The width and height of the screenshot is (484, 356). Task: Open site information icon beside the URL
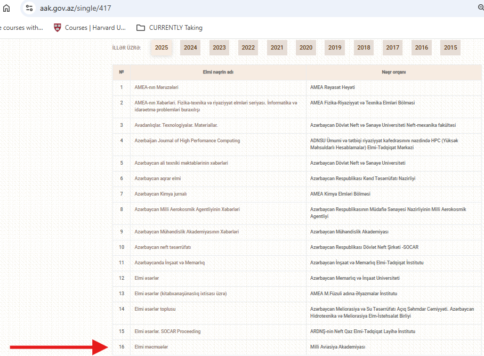click(29, 8)
